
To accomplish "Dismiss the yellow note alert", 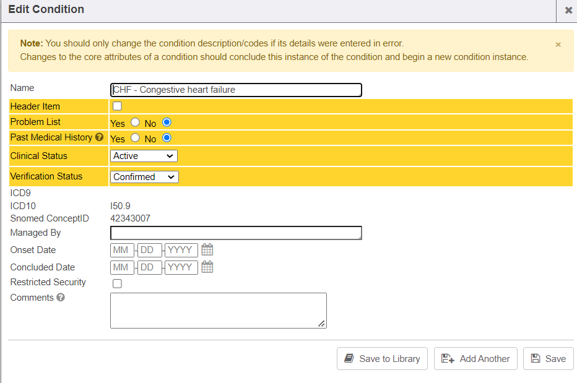I will click(x=558, y=45).
